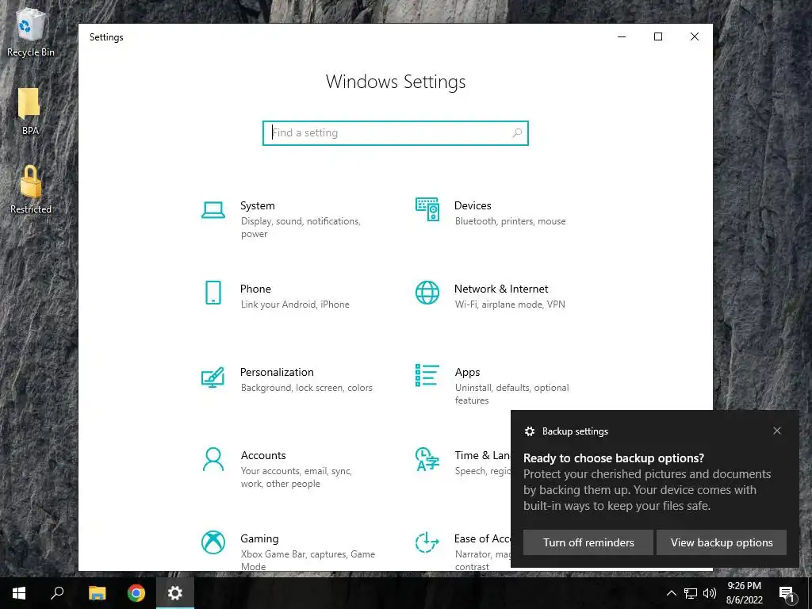Open the Network & Internet title
This screenshot has height=609, width=812.
(x=501, y=289)
